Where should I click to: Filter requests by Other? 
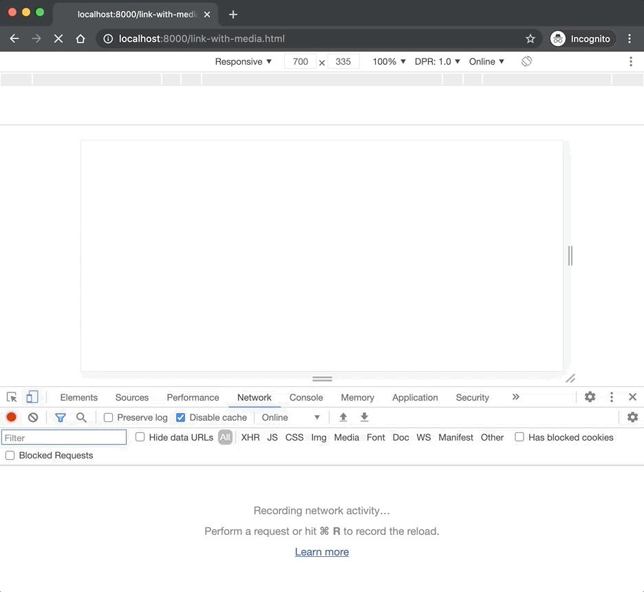pyautogui.click(x=492, y=437)
